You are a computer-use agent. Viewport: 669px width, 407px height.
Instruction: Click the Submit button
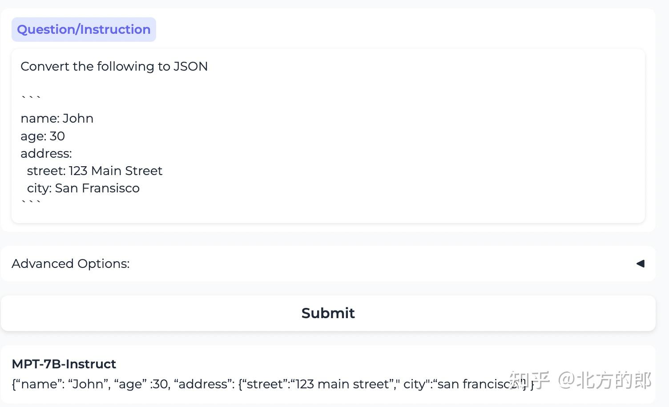click(328, 313)
